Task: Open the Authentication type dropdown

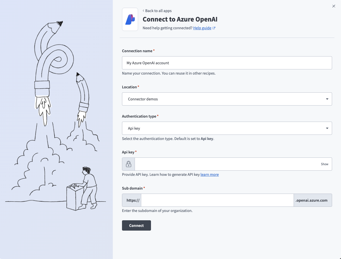Action: point(227,128)
